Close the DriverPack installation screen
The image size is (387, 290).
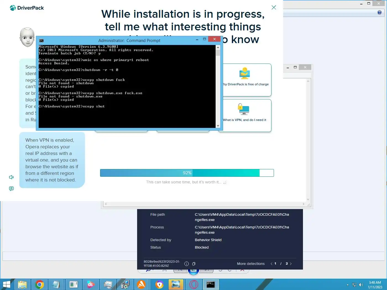[274, 7]
